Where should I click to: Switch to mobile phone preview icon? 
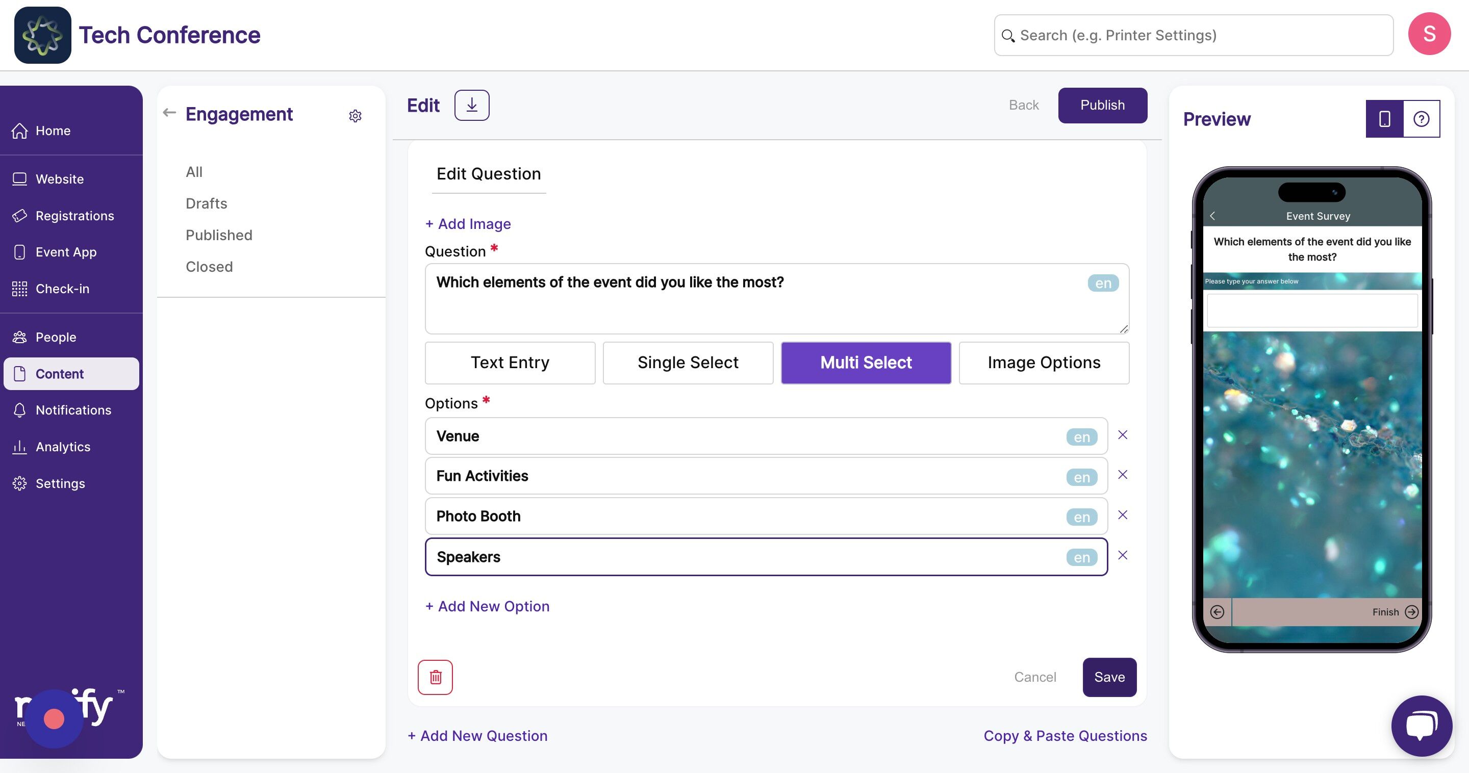(x=1384, y=119)
